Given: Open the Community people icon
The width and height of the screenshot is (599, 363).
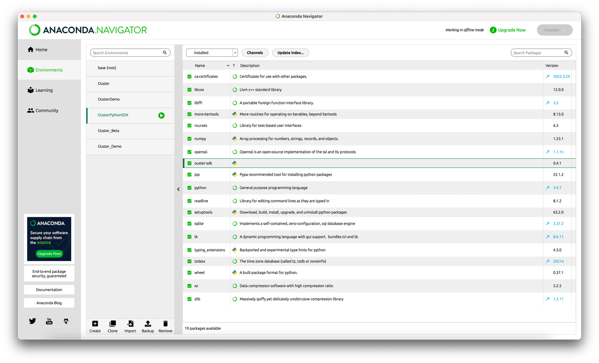Looking at the screenshot, I should click(x=31, y=111).
